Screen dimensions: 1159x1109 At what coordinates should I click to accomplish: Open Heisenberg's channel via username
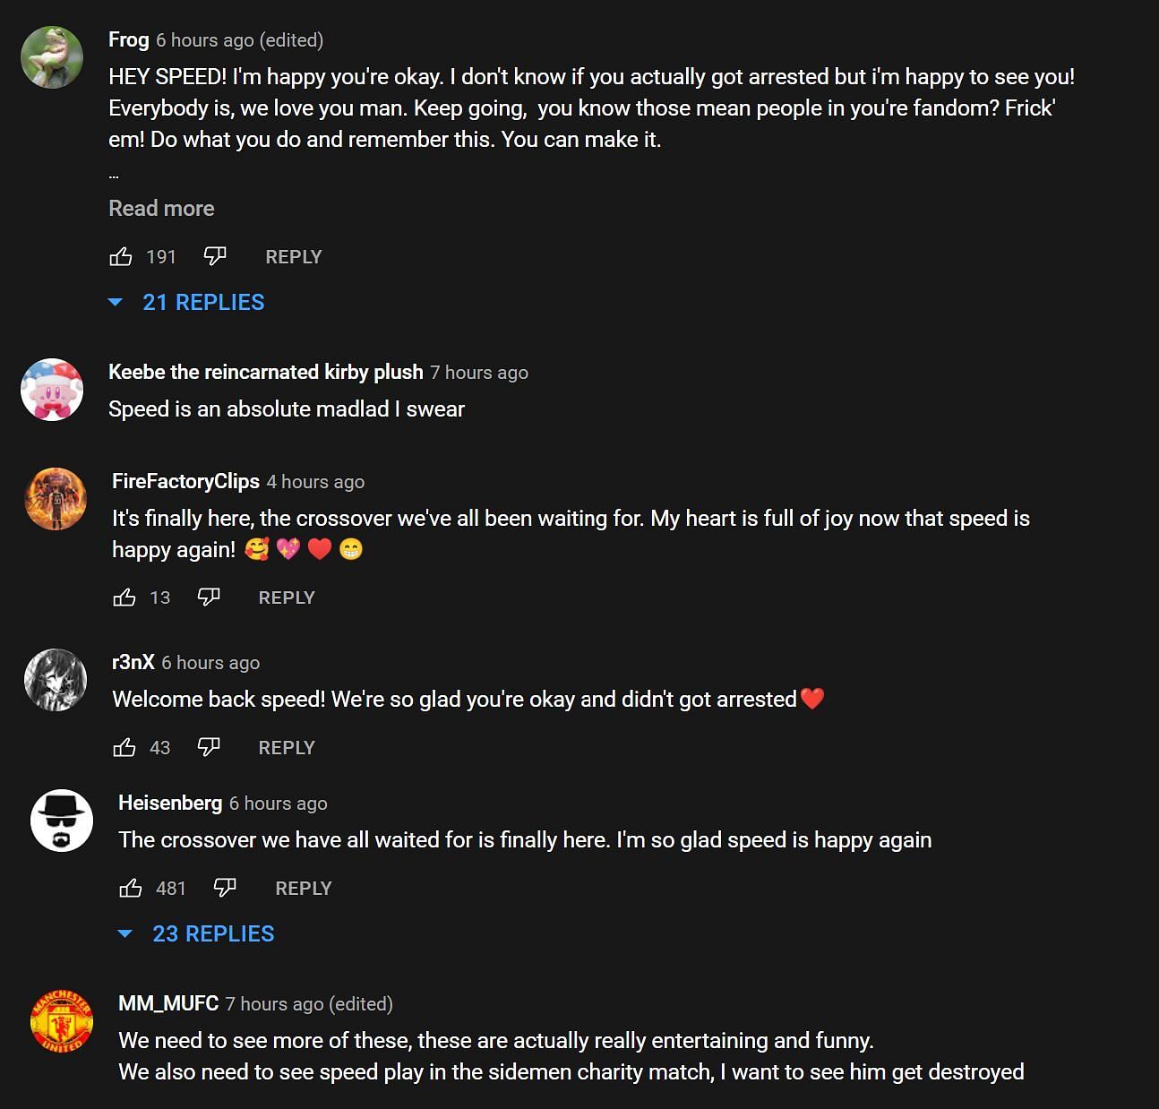[170, 803]
